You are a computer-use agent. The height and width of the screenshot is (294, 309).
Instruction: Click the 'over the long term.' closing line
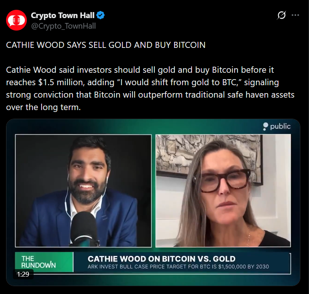43,107
